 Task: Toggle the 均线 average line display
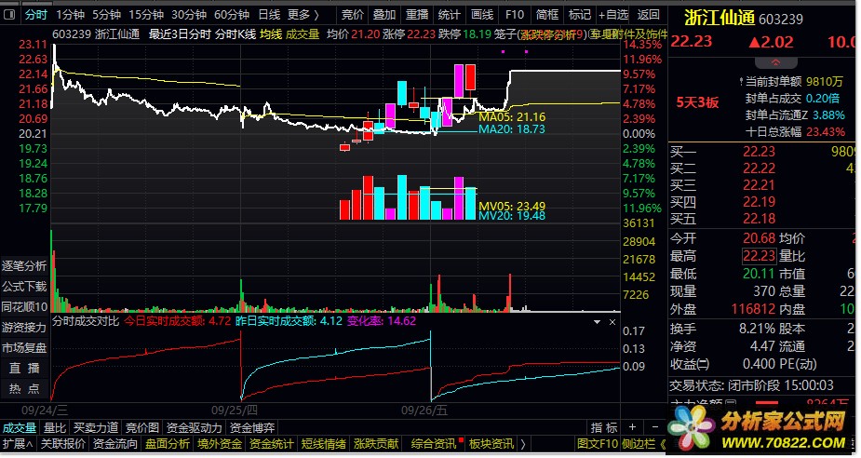click(x=271, y=34)
